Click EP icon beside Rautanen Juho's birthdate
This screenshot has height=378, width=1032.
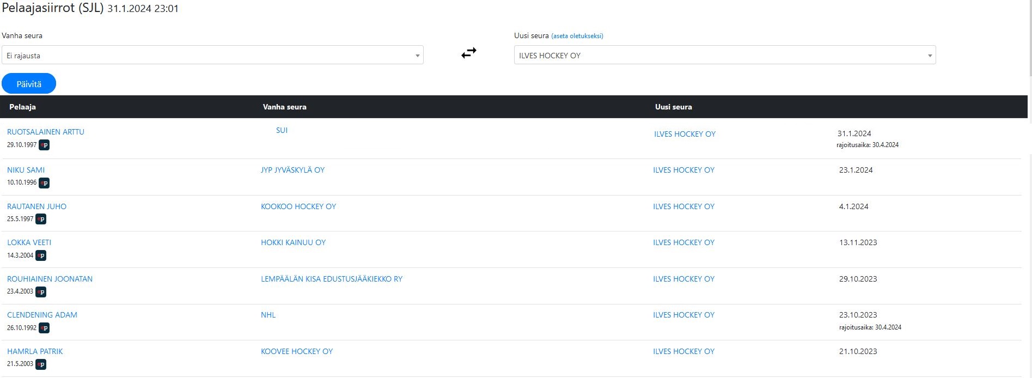(41, 219)
